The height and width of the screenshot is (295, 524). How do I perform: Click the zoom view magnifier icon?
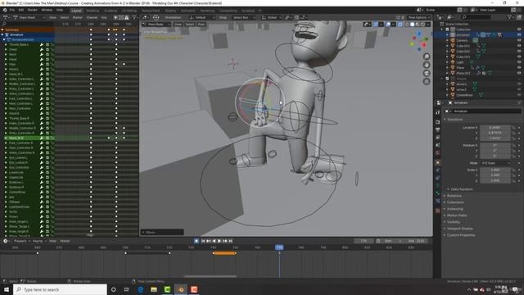(427, 57)
